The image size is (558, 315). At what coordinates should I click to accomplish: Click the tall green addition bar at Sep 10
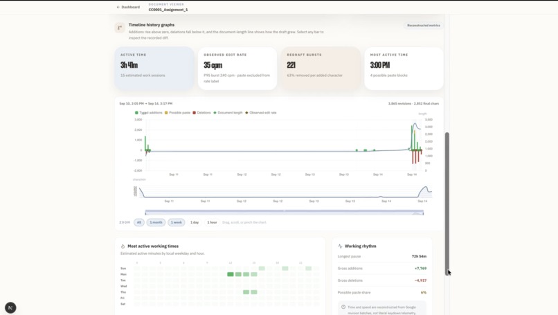145,143
